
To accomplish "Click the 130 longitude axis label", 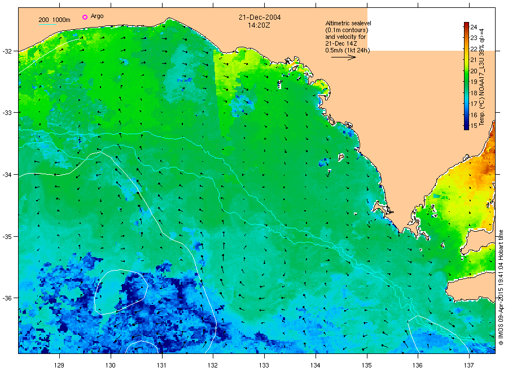I will pyautogui.click(x=111, y=365).
